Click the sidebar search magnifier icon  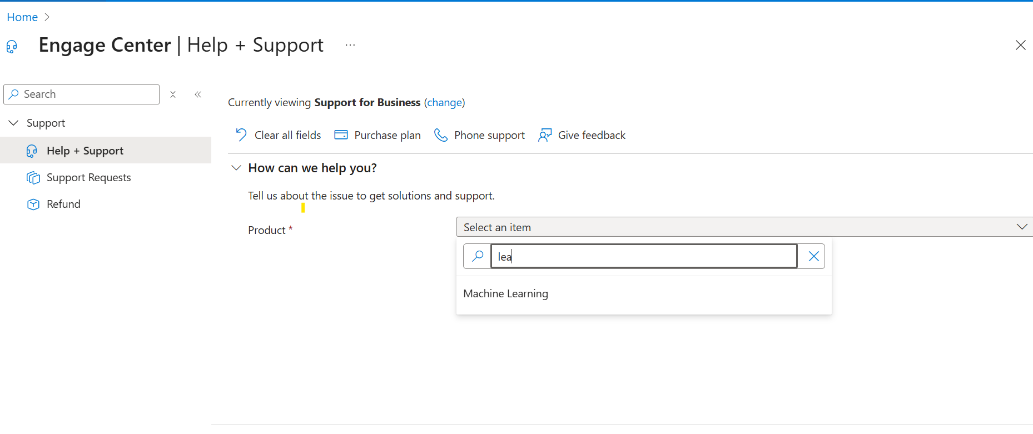[x=14, y=94]
